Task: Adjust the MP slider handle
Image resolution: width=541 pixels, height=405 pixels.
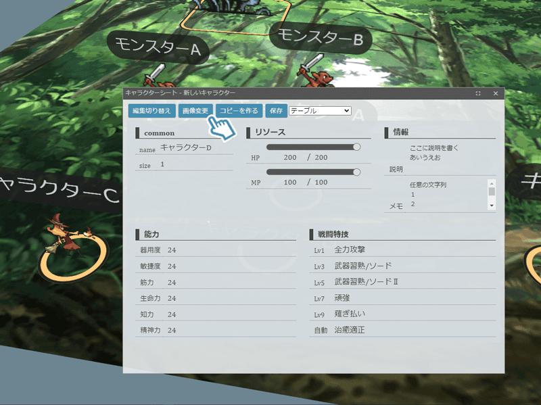Action: point(357,172)
